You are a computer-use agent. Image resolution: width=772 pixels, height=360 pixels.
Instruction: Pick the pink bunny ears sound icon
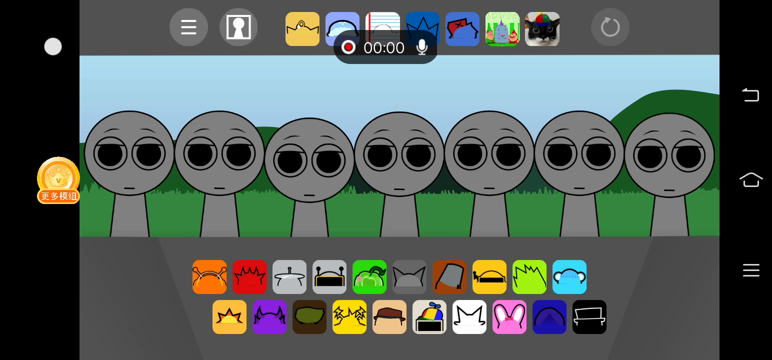[x=509, y=317]
